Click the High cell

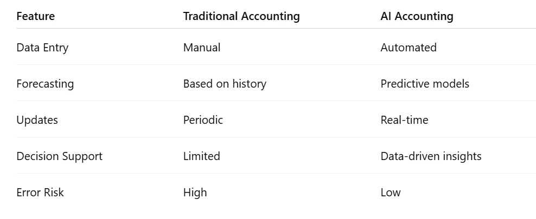point(195,193)
